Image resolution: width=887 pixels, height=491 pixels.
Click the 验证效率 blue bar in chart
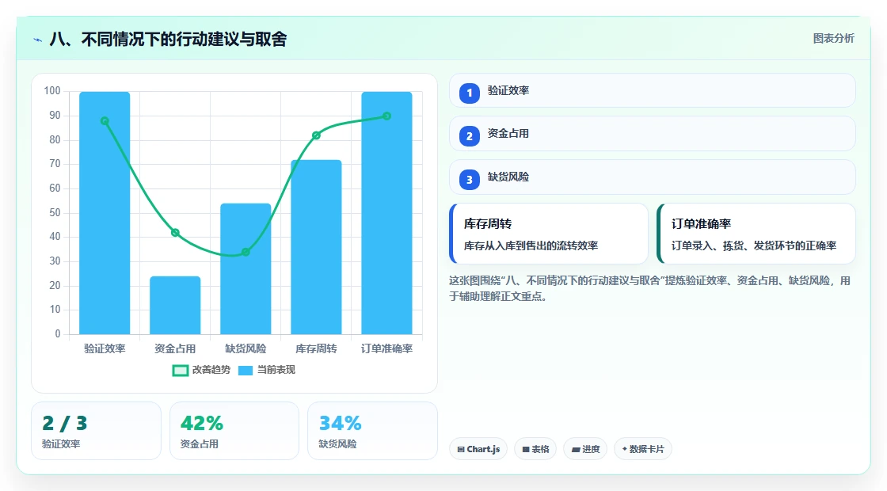pyautogui.click(x=105, y=213)
